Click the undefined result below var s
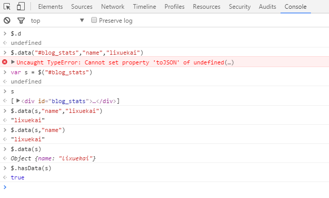Viewport: 329px width, 198px height. [x=26, y=81]
